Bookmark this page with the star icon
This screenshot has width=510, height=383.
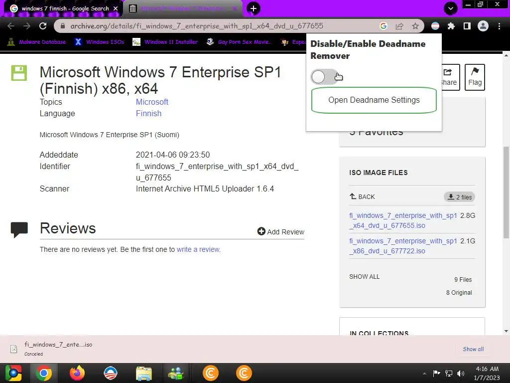[x=415, y=26]
